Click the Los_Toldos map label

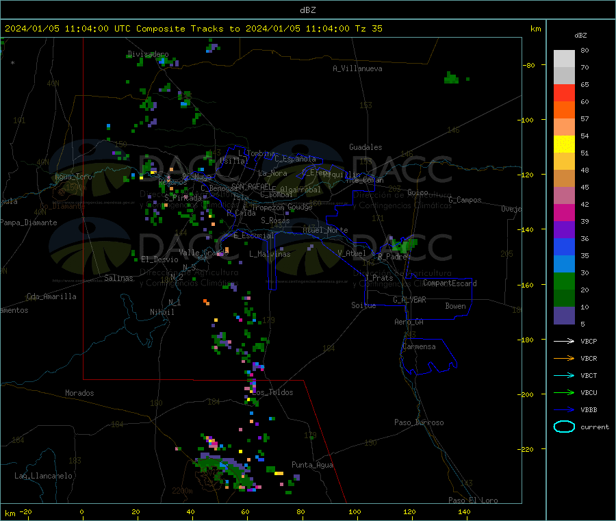272,392
